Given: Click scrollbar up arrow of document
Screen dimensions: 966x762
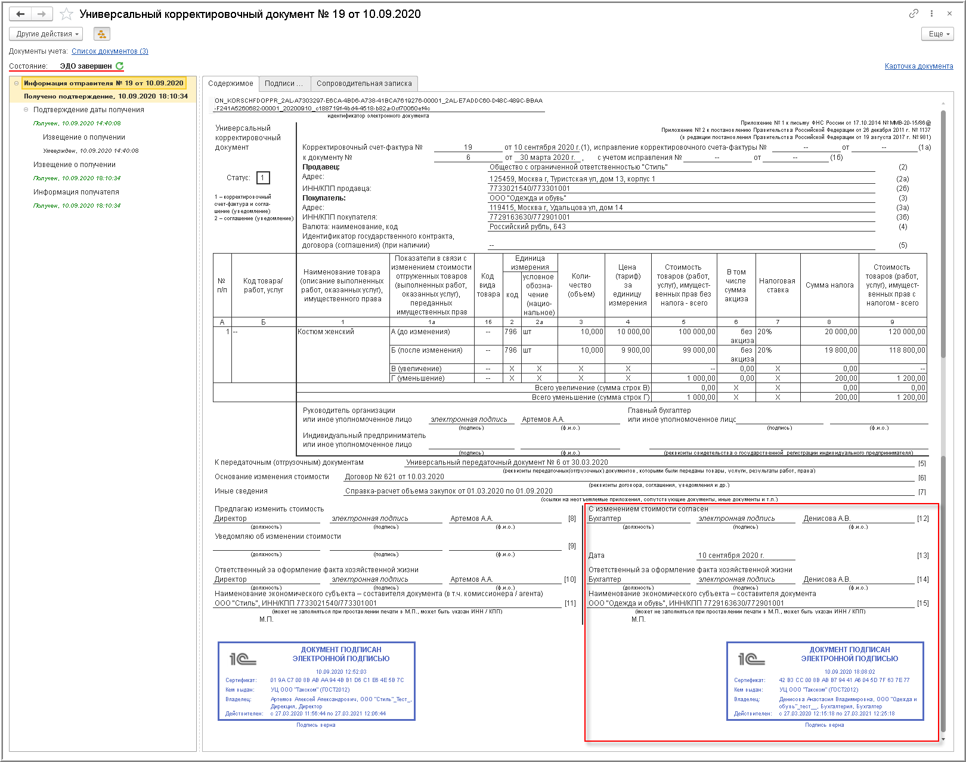Looking at the screenshot, I should (x=943, y=103).
